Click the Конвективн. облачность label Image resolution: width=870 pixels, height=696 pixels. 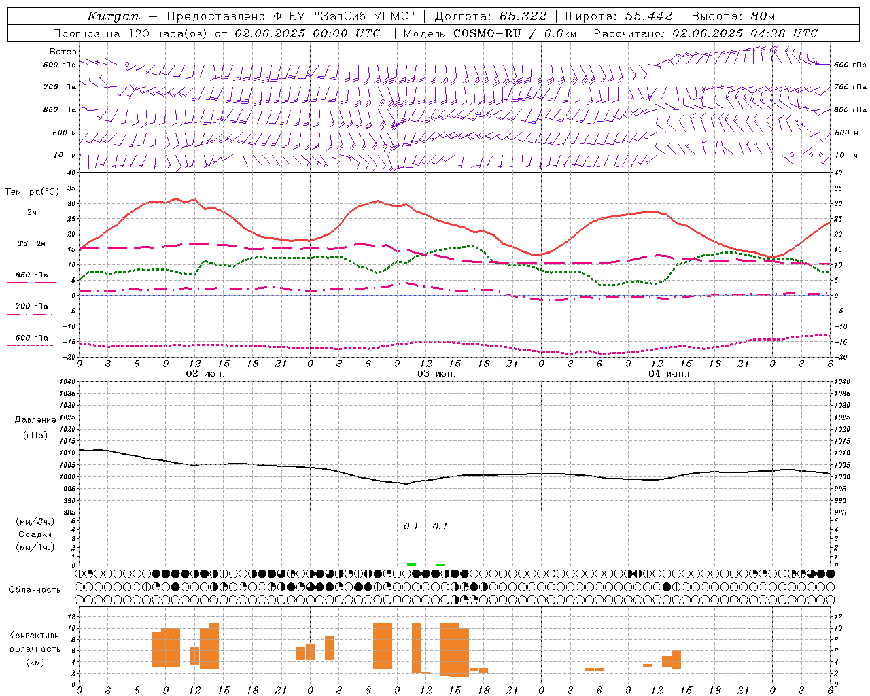tap(35, 642)
